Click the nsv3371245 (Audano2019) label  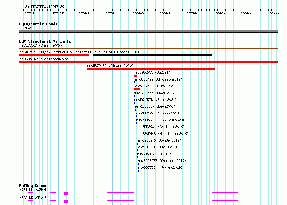(x=158, y=113)
